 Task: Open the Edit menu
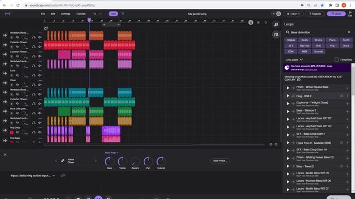(x=53, y=14)
